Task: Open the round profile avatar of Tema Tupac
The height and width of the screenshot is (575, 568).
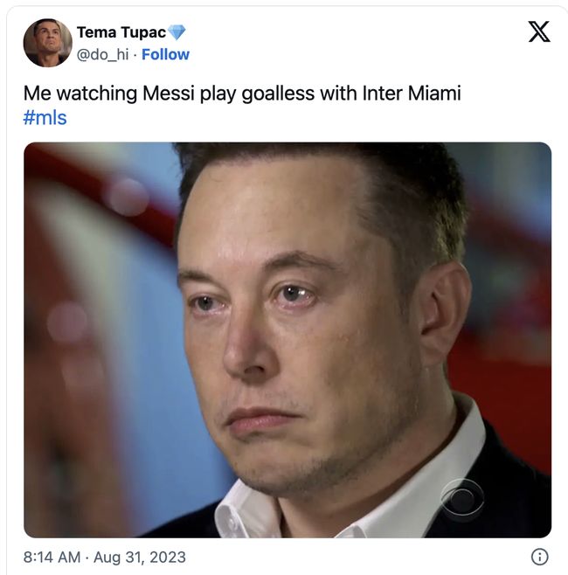Action: point(48,43)
